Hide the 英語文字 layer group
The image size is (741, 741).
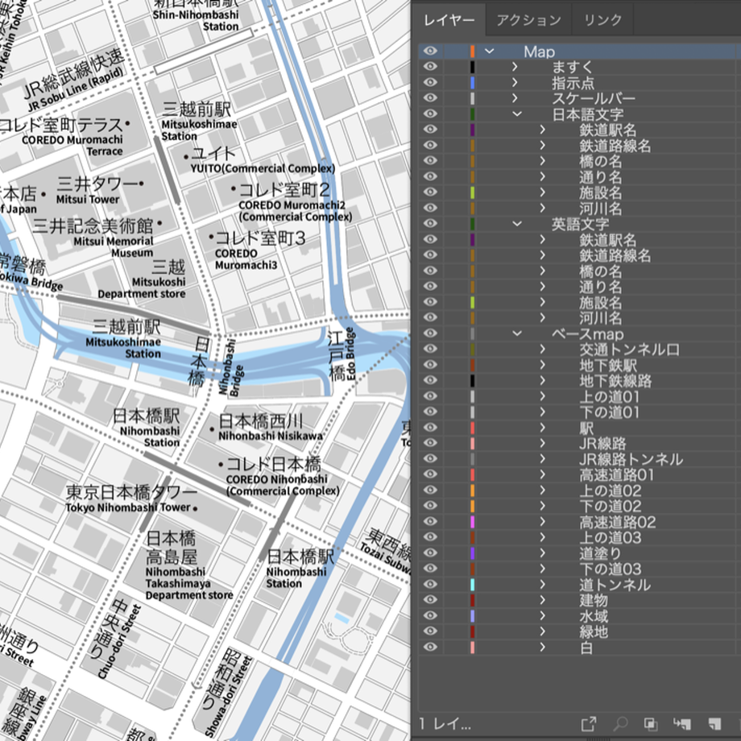(x=430, y=224)
